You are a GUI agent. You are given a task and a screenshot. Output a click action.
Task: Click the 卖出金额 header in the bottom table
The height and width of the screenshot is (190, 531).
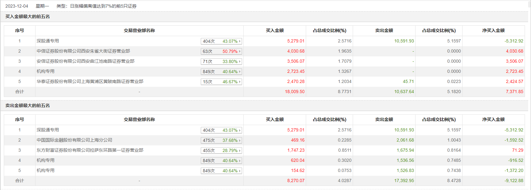click(x=384, y=119)
